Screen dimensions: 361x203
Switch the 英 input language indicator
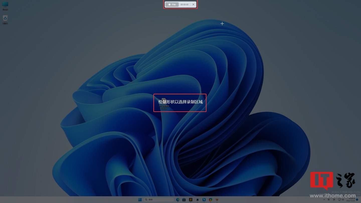[329, 200]
